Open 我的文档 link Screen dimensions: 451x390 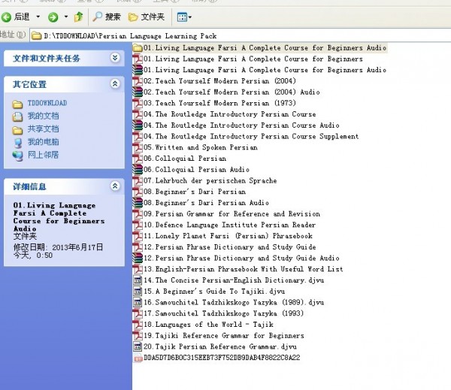pyautogui.click(x=43, y=116)
